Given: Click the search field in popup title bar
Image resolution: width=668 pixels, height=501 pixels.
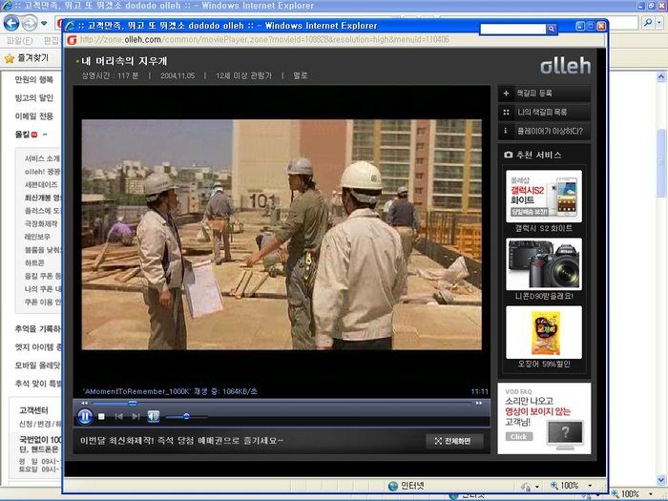Looking at the screenshot, I should point(513,29).
